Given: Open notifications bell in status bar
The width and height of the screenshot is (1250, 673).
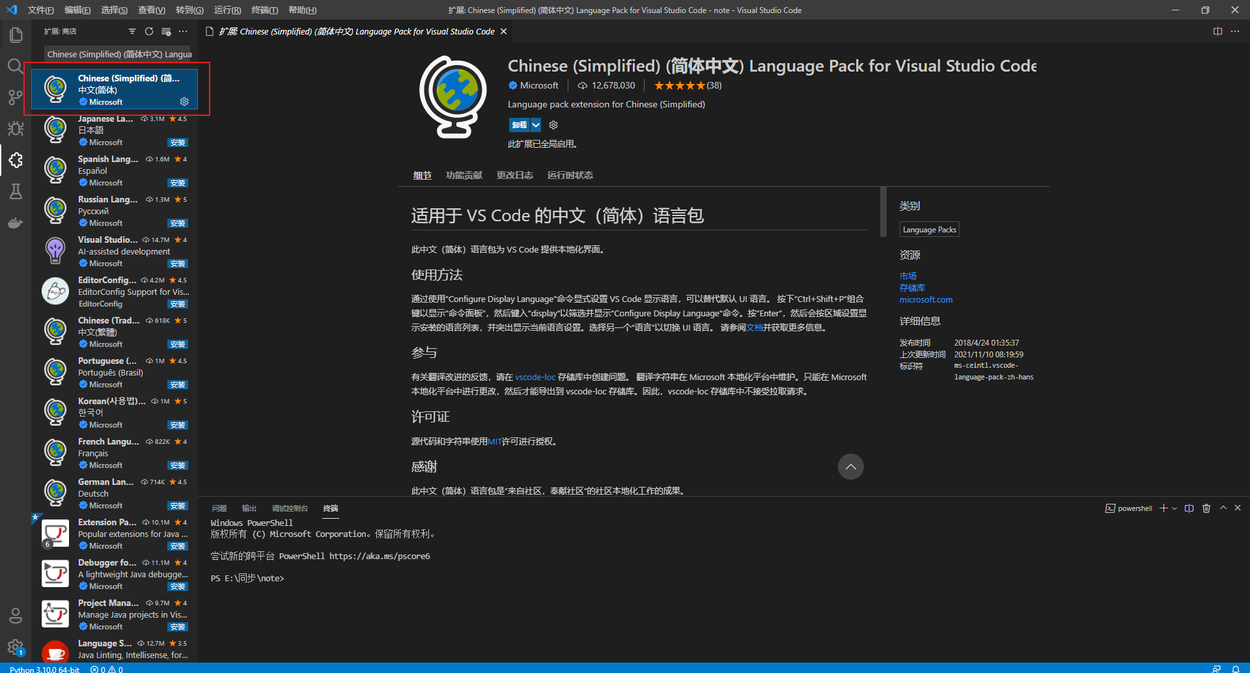Looking at the screenshot, I should point(1235,668).
